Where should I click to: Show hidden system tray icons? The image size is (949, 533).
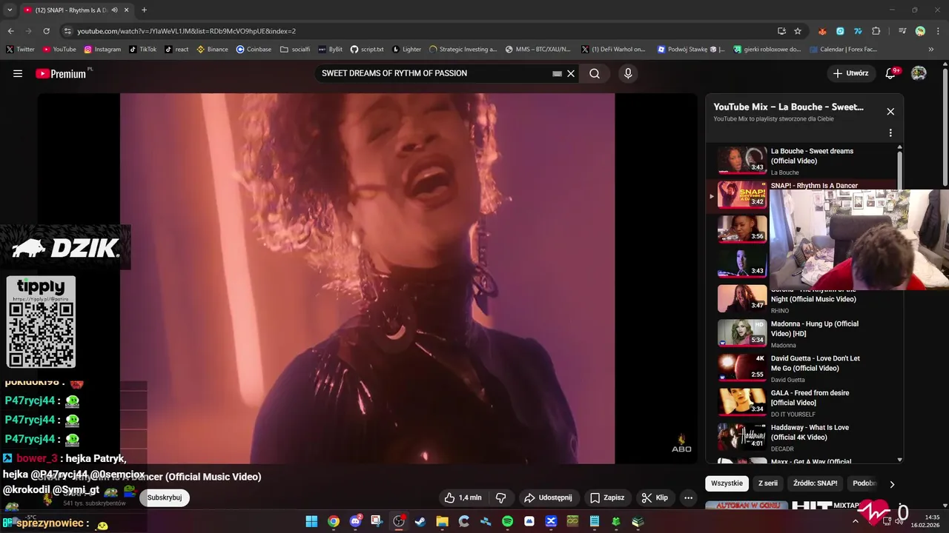(x=856, y=521)
